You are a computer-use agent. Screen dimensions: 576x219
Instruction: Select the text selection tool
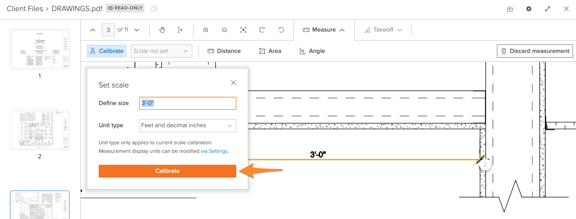tap(180, 30)
